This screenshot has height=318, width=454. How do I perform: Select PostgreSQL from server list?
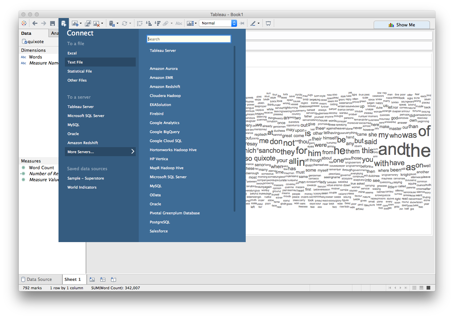pyautogui.click(x=160, y=222)
